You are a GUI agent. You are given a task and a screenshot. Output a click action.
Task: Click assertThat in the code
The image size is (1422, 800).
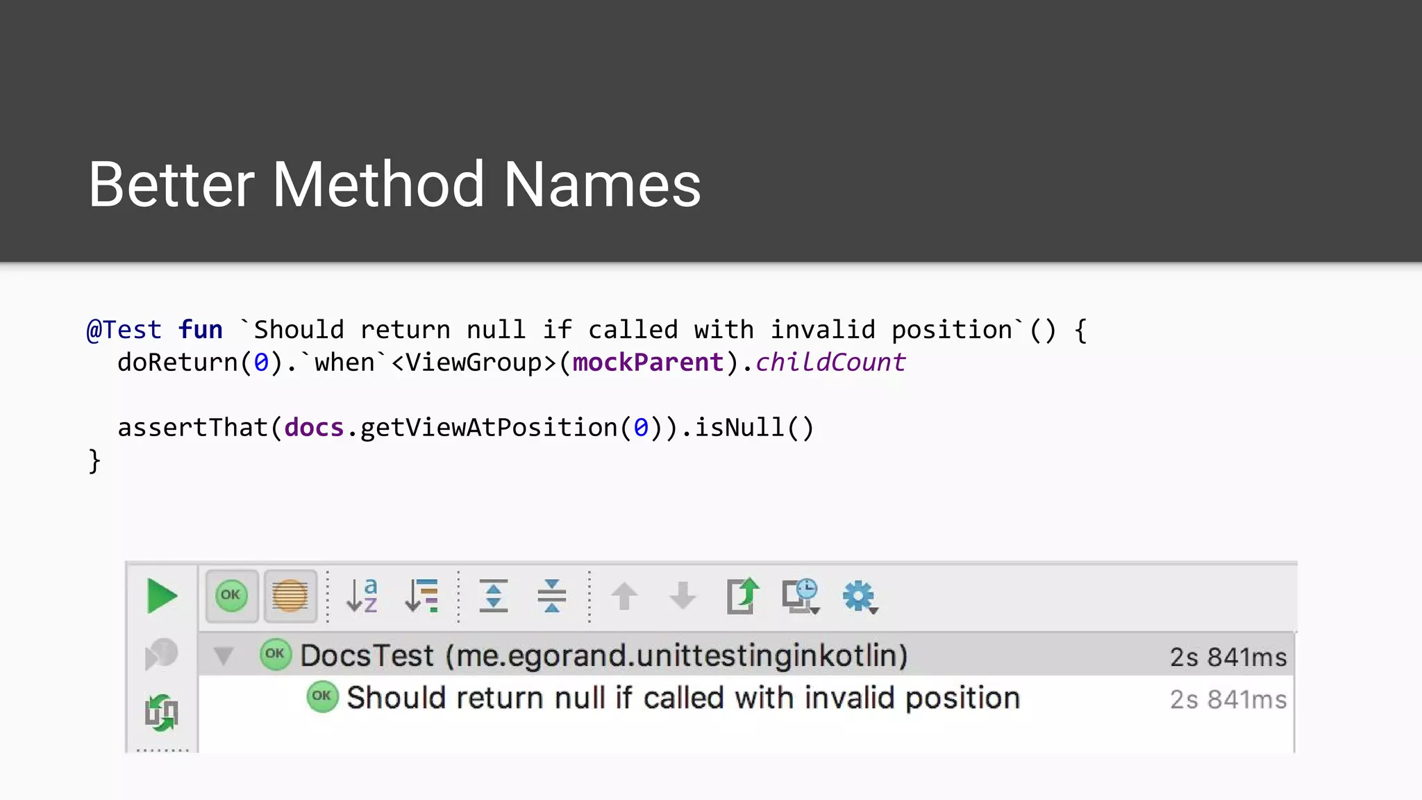(193, 428)
